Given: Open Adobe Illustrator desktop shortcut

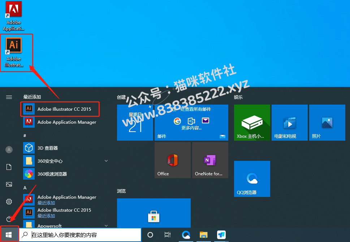Looking at the screenshot, I should [x=14, y=52].
